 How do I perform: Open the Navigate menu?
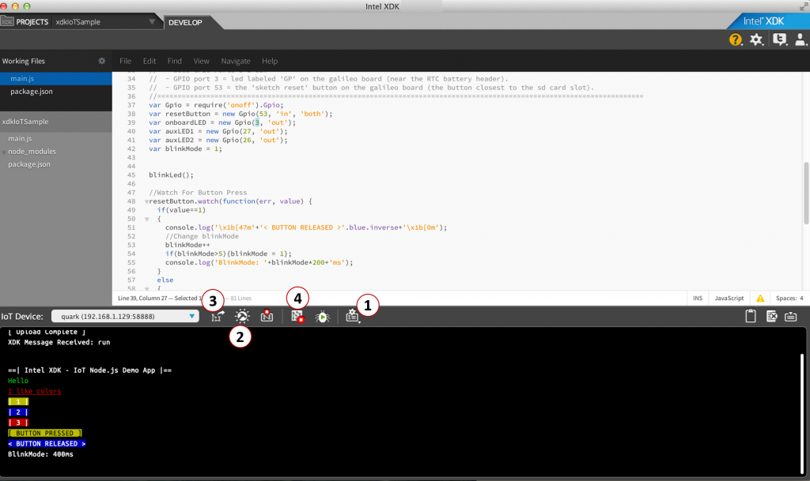pyautogui.click(x=235, y=61)
